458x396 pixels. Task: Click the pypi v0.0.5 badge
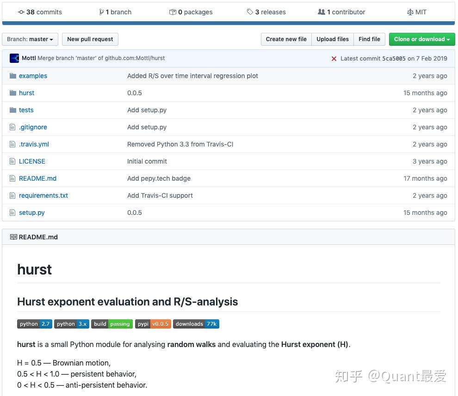click(x=153, y=324)
